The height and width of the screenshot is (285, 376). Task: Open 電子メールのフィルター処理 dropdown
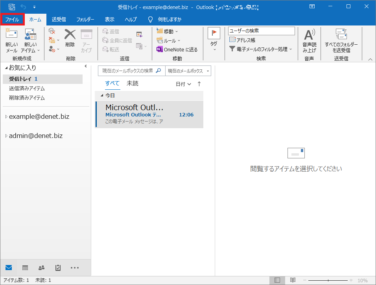[x=261, y=49]
